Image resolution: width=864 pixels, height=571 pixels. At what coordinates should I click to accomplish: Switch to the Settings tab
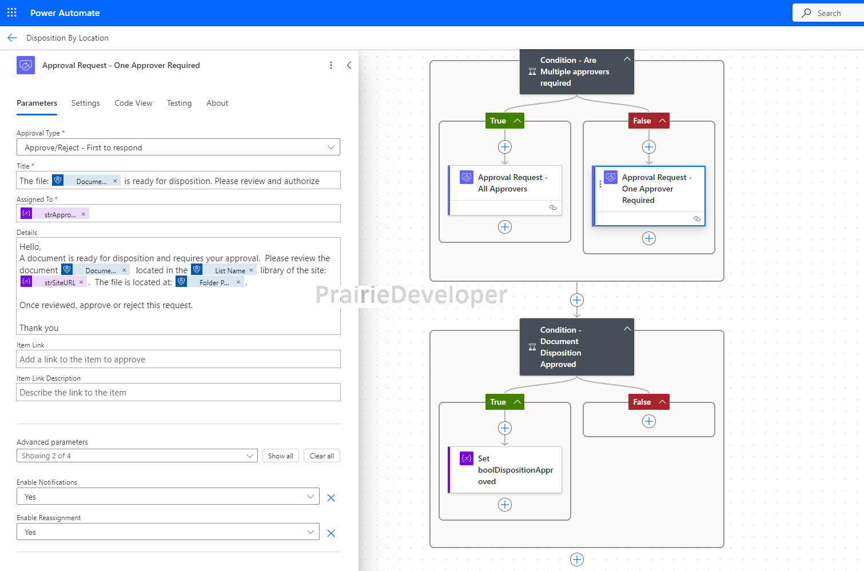click(86, 103)
